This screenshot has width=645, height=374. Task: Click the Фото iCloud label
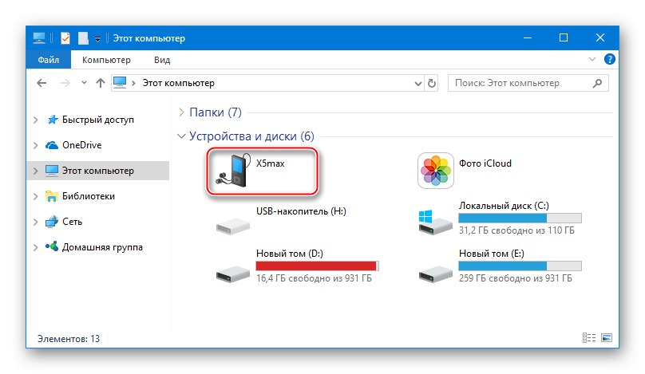click(x=485, y=163)
